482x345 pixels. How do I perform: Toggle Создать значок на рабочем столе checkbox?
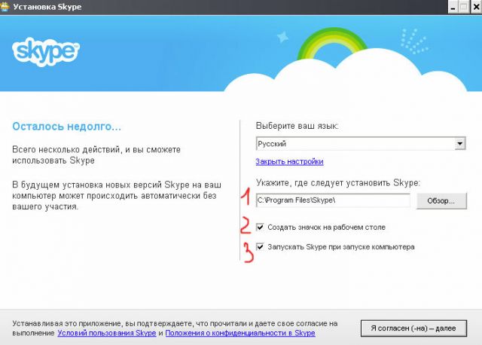coord(260,227)
